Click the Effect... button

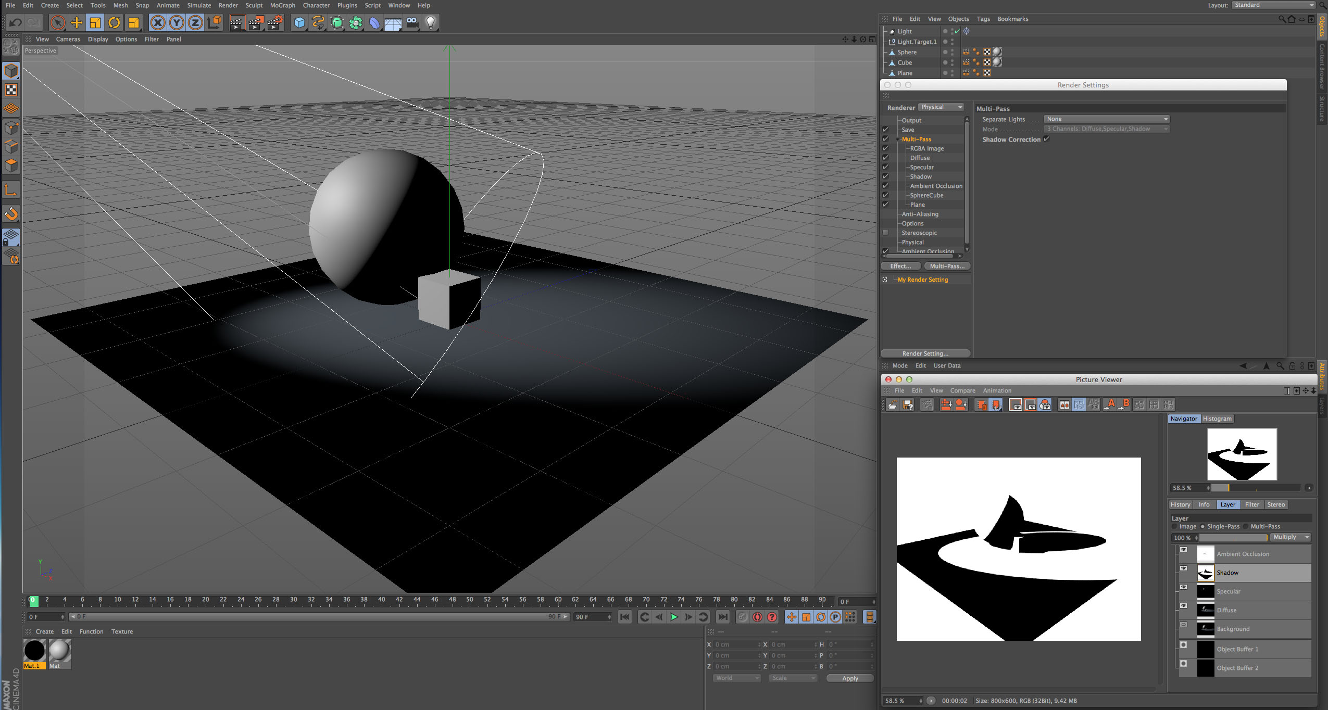click(900, 266)
